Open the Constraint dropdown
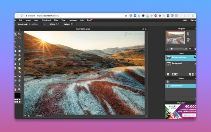The image size is (211, 132). [37, 24]
